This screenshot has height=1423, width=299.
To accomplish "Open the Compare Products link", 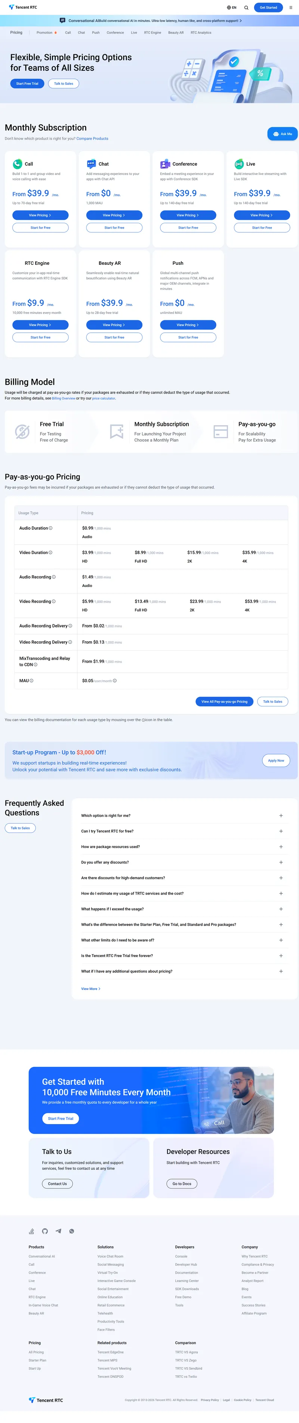I will [92, 139].
